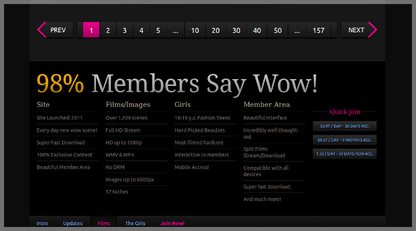The width and height of the screenshot is (416, 231).
Task: Click 'Every day new wow scene!' text
Action: coord(67,130)
